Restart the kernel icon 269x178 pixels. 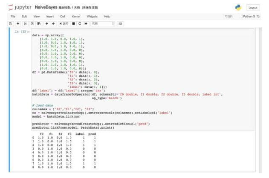point(80,24)
